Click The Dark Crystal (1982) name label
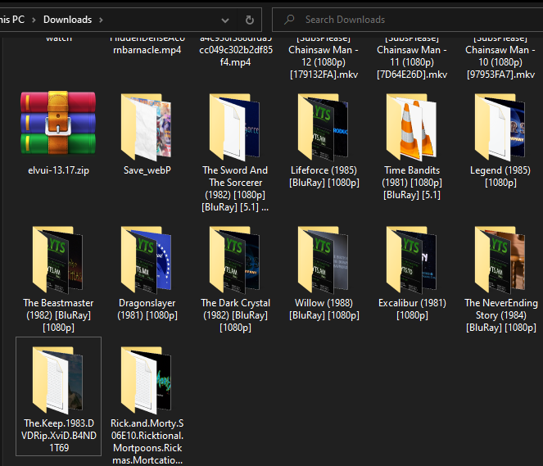The image size is (543, 466). [236, 315]
